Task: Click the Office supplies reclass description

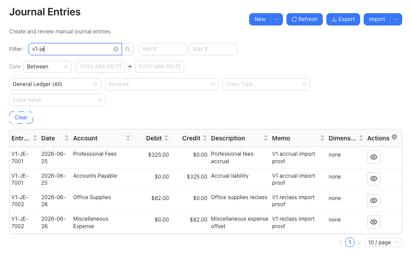Action: (x=239, y=197)
